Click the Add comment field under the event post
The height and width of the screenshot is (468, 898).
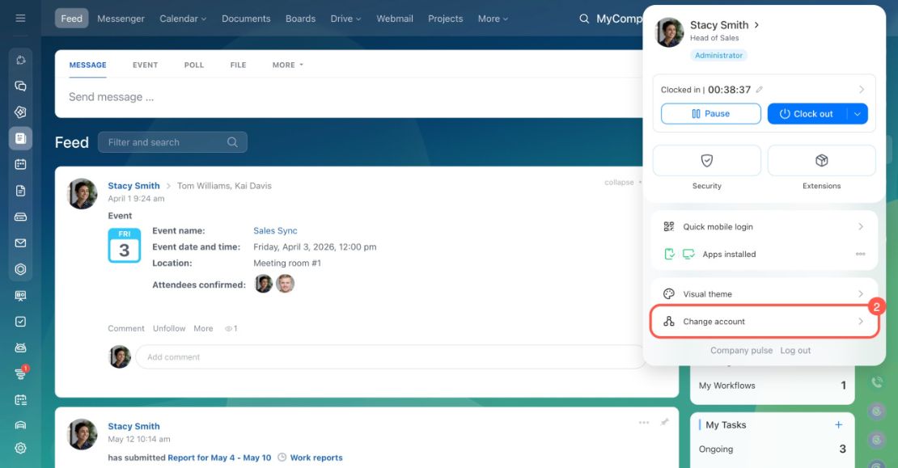[x=391, y=357]
